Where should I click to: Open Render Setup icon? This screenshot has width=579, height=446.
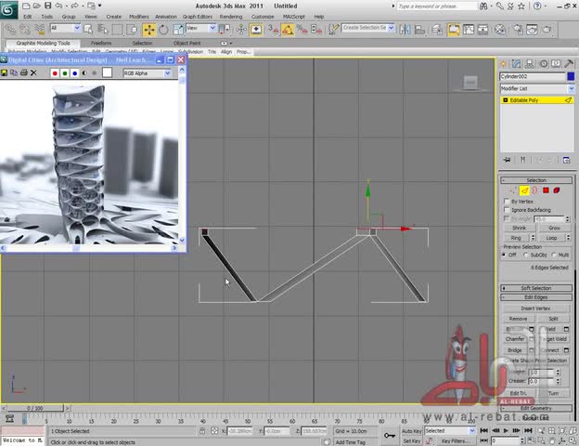(x=518, y=30)
